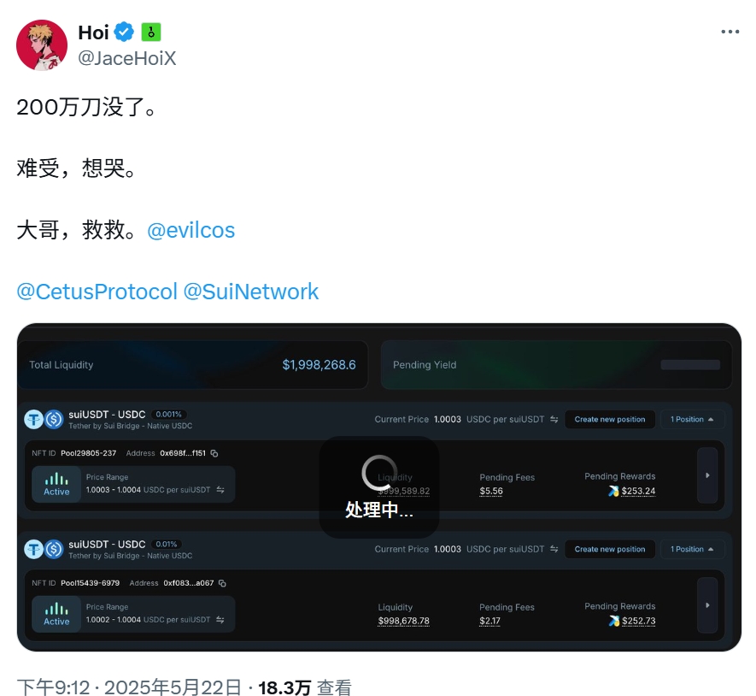Viewport: 756px width, 696px height.
Task: Collapse the 1 Position dropdown for the 0.01% pool
Action: [x=692, y=549]
